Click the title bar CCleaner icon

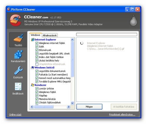click(9, 9)
